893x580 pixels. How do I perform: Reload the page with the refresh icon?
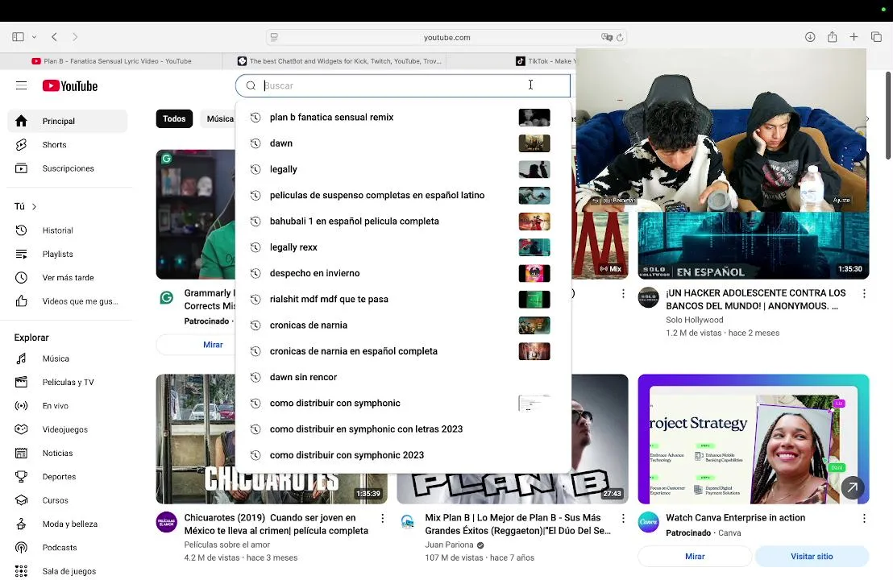(x=620, y=38)
